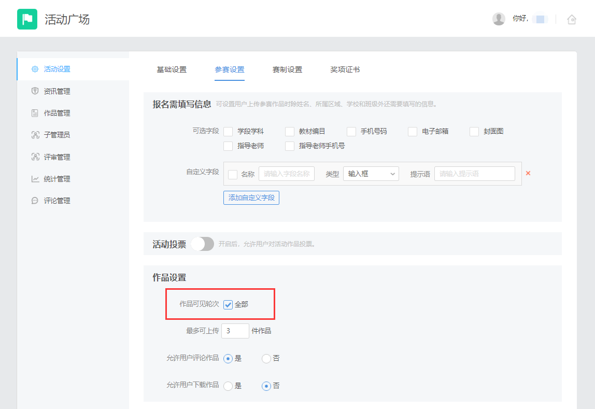Screen dimensions: 595x409
Task: Uncheck the 全部 visible rounds checkbox
Action: click(x=229, y=305)
